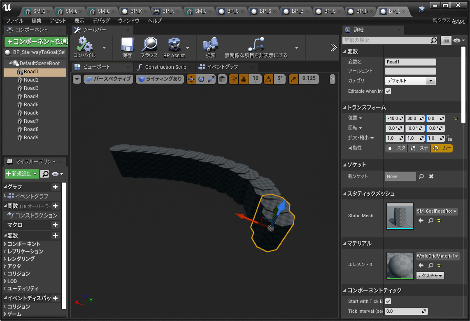Open the scale snap 0.125 menu

(x=309, y=79)
